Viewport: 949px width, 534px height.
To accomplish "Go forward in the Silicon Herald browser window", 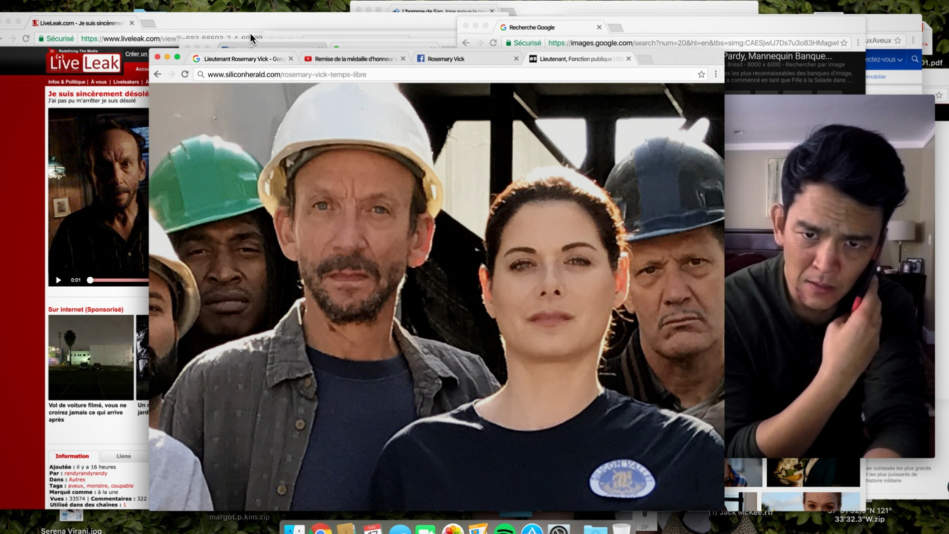I will 171,74.
